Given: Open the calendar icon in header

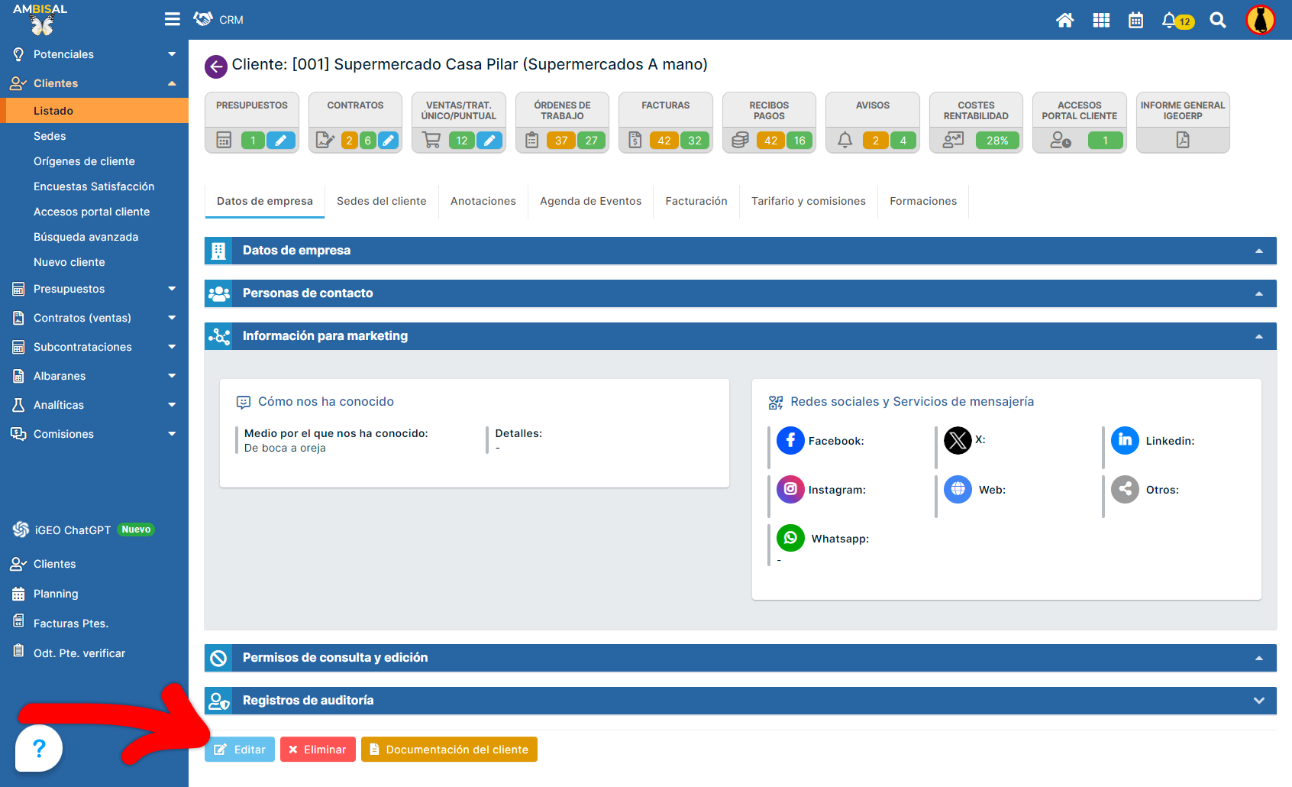Looking at the screenshot, I should pyautogui.click(x=1135, y=20).
